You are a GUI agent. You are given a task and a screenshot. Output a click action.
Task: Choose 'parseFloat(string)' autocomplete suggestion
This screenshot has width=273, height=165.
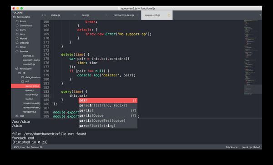(108, 126)
